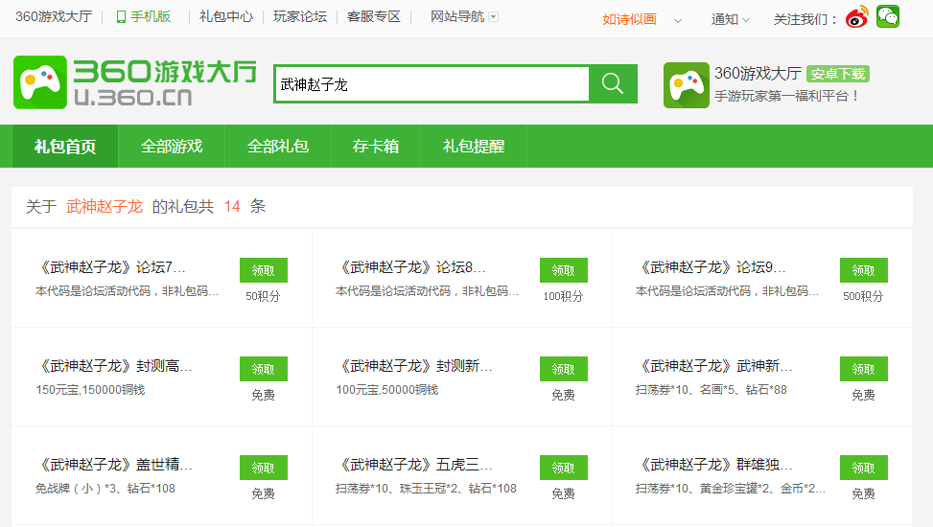Image resolution: width=933 pixels, height=527 pixels.
Task: Click the 360游戏大厅 u.360.cn logo text
Action: (165, 83)
